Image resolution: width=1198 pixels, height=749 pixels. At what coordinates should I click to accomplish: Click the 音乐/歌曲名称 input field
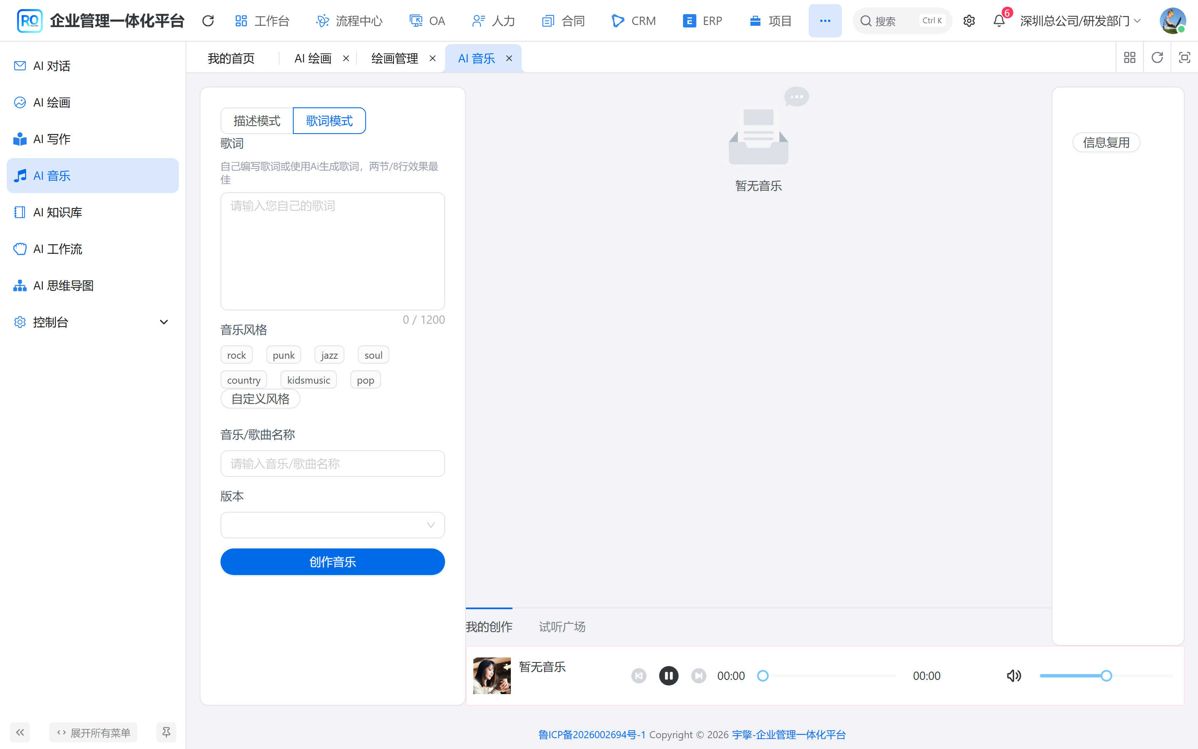point(333,464)
